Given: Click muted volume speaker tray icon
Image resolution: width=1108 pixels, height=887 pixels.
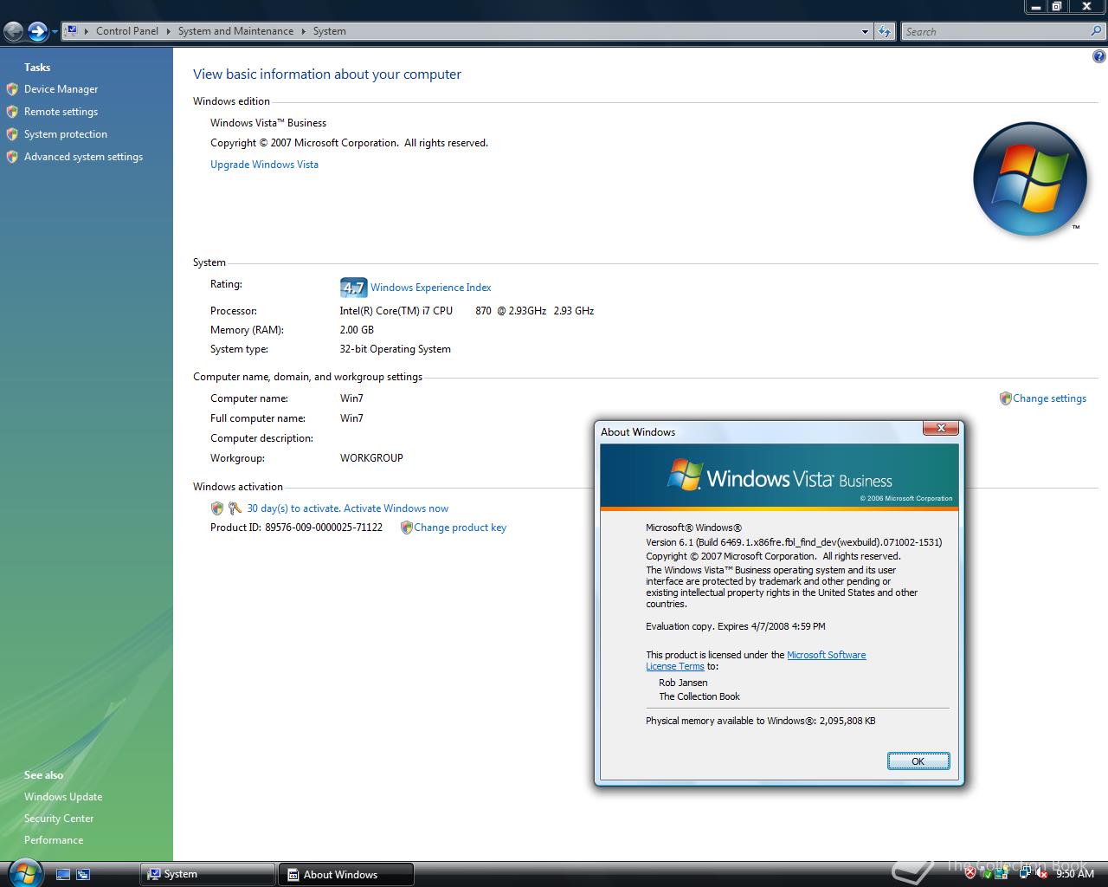Looking at the screenshot, I should [x=1040, y=874].
